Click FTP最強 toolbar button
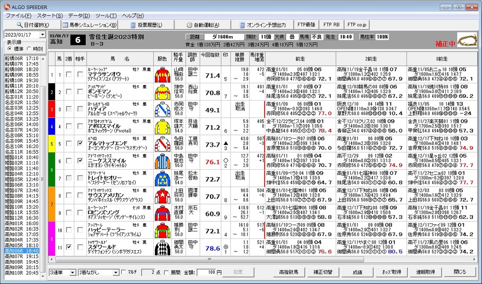 coord(306,24)
